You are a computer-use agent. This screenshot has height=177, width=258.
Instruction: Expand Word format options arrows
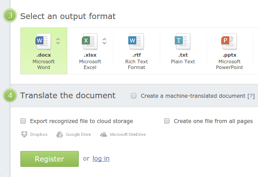(x=58, y=41)
